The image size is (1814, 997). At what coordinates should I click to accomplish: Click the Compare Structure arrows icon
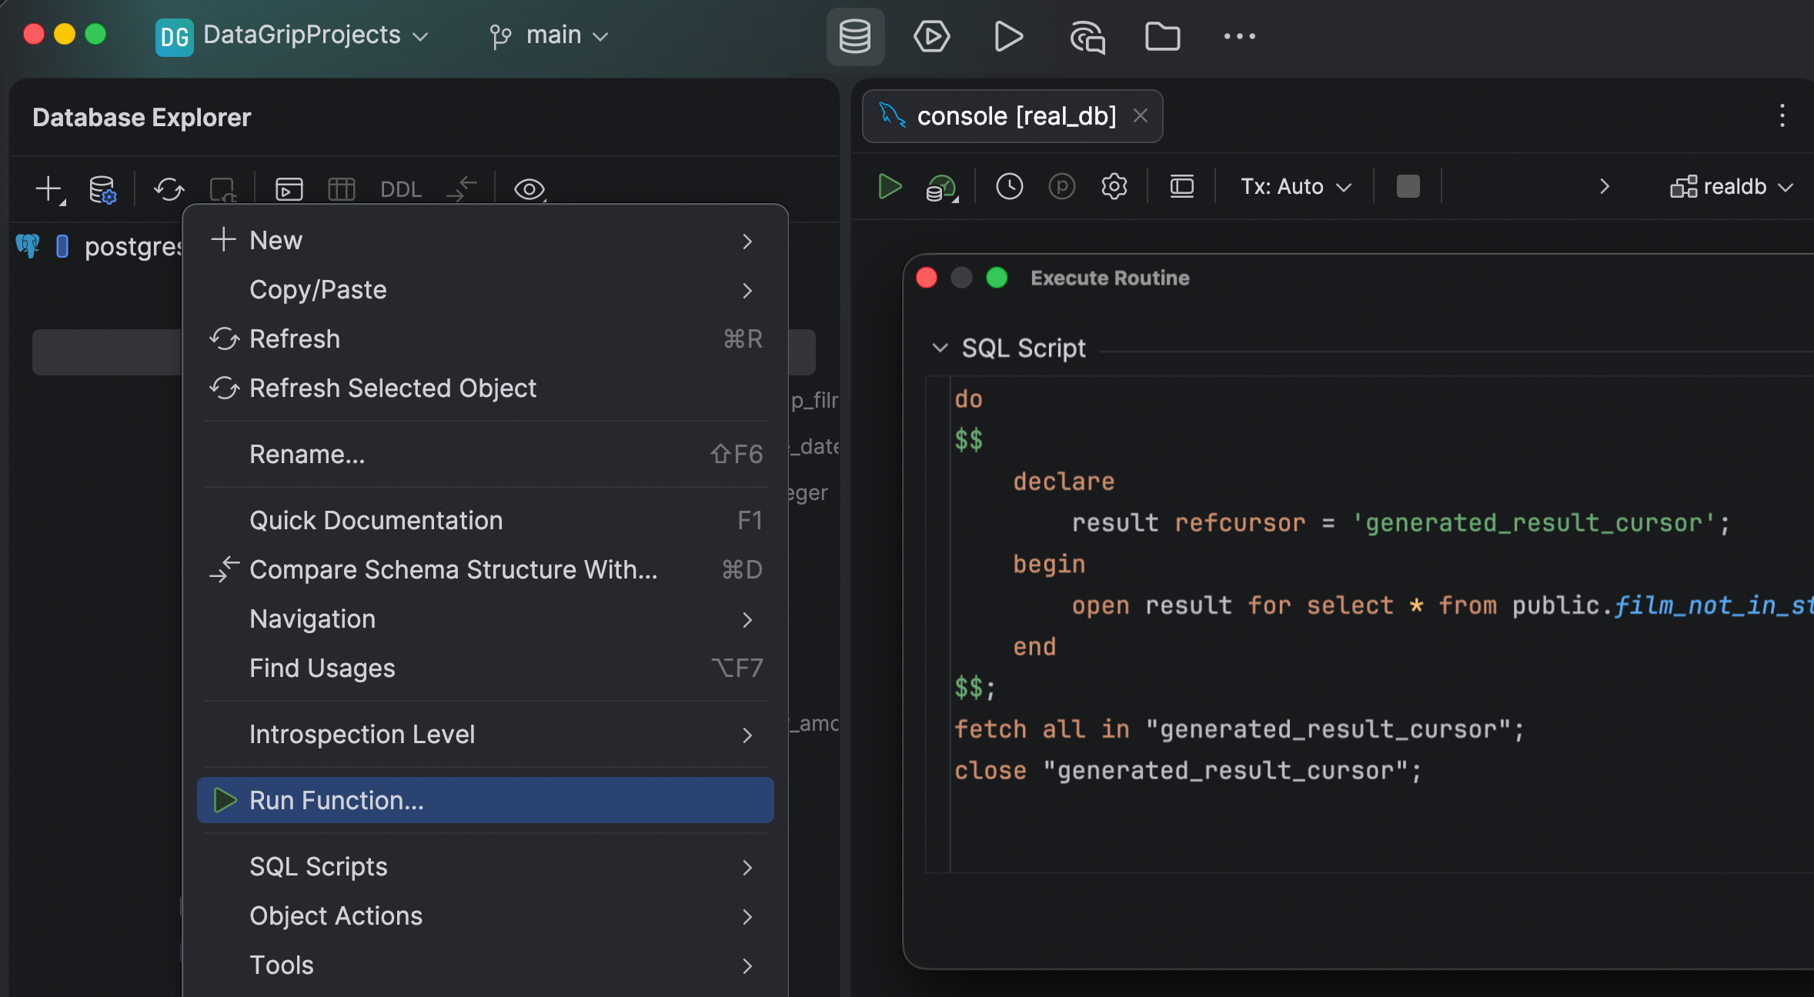pyautogui.click(x=462, y=188)
